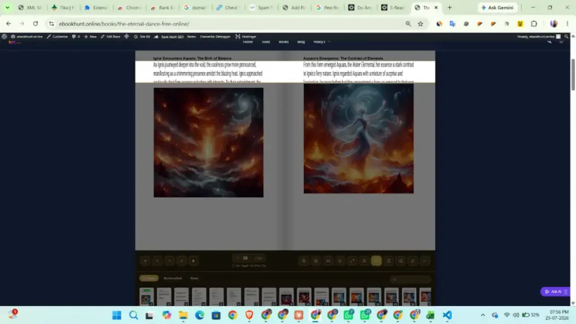Click Elementor Debugger in the admin bar

(x=215, y=37)
